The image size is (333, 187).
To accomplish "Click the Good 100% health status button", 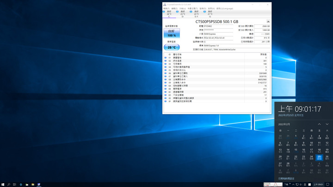I will [x=172, y=33].
